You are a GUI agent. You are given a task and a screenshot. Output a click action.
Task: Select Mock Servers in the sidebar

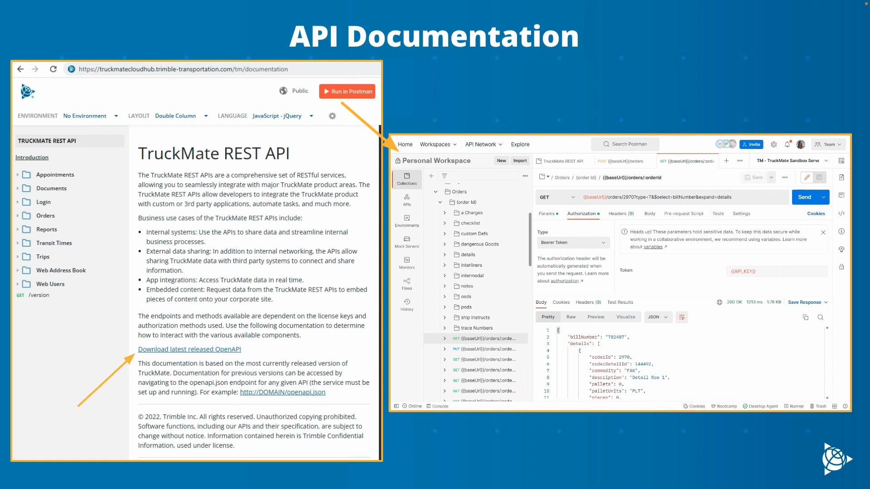click(406, 241)
